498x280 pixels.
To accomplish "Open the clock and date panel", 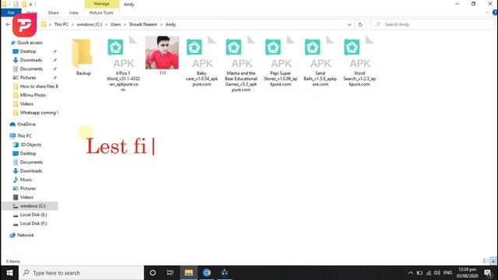I will (467, 273).
